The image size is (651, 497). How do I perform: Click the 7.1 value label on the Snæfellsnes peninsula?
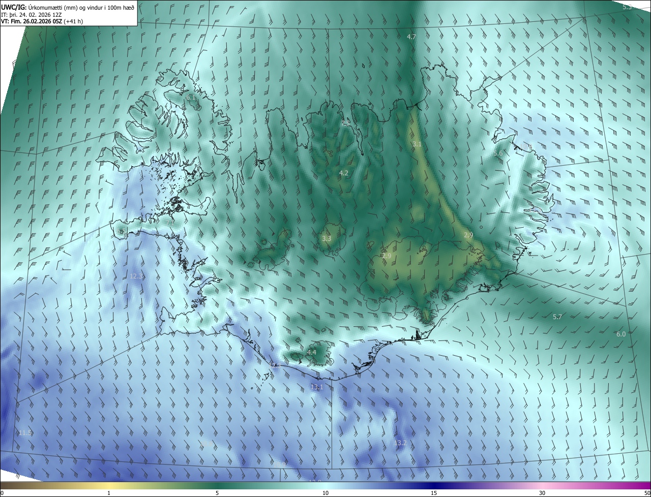pyautogui.click(x=171, y=222)
